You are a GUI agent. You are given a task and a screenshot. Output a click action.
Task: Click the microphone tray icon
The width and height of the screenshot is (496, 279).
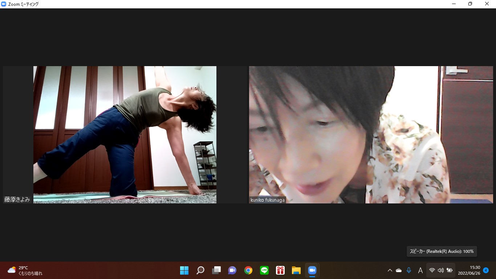tap(409, 270)
